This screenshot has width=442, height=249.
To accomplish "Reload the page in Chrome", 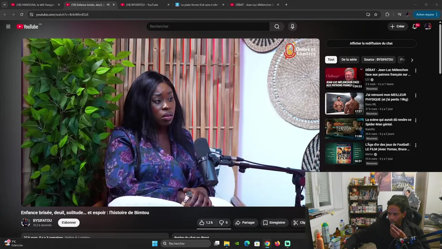I will [x=21, y=15].
